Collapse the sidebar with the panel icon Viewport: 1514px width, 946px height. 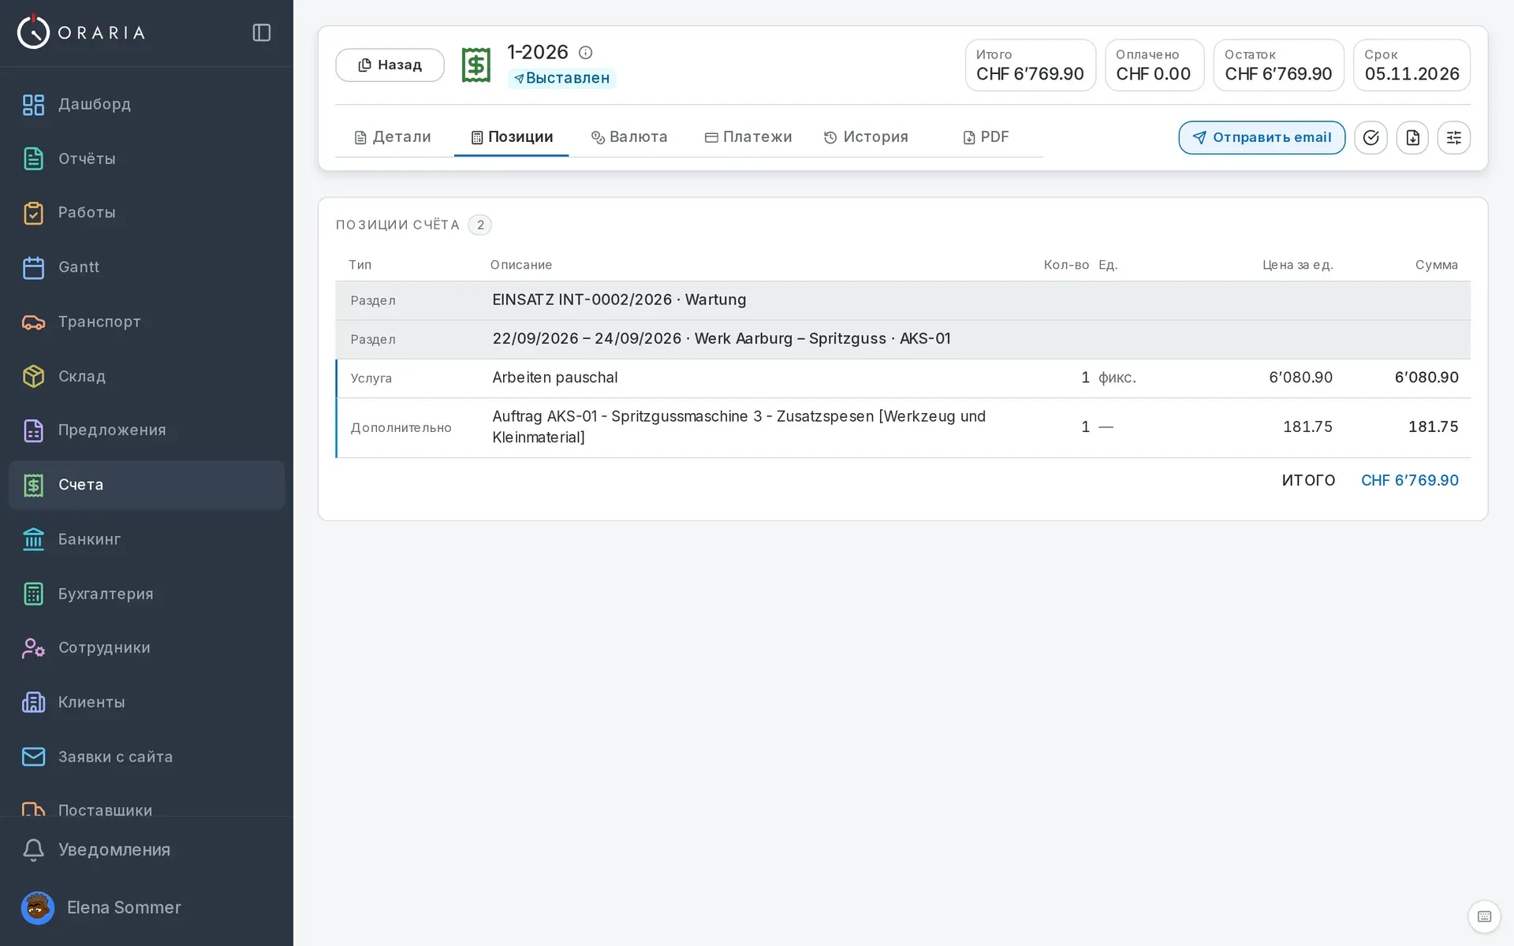pos(262,32)
